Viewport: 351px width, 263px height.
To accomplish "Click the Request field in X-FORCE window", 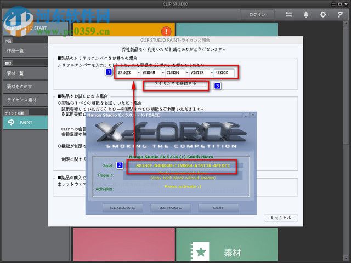I will [x=183, y=175].
